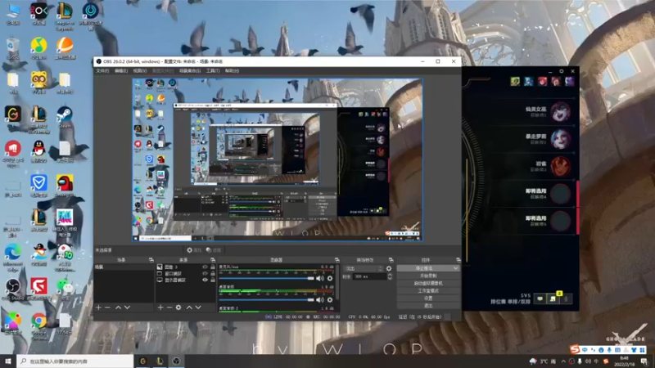The height and width of the screenshot is (368, 655).
Task: Adjust the microphone/Aux volume slider
Action: [267, 278]
